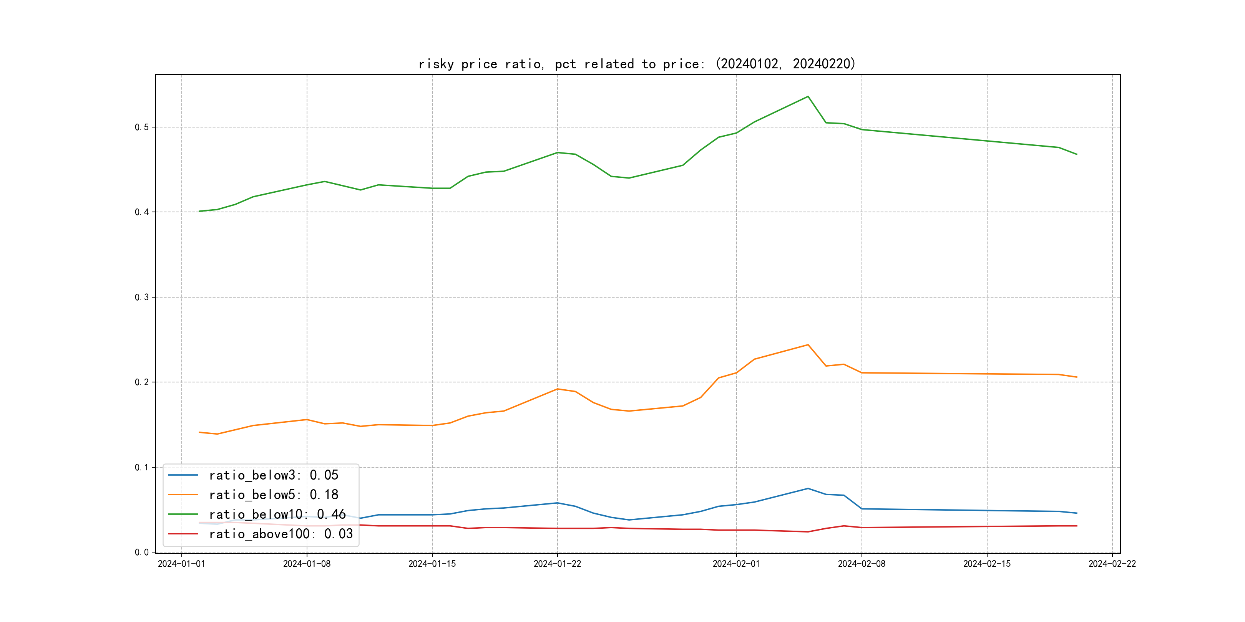Select the 'ratio_above100: 0.03' legend label
1245x622 pixels.
pyautogui.click(x=281, y=534)
